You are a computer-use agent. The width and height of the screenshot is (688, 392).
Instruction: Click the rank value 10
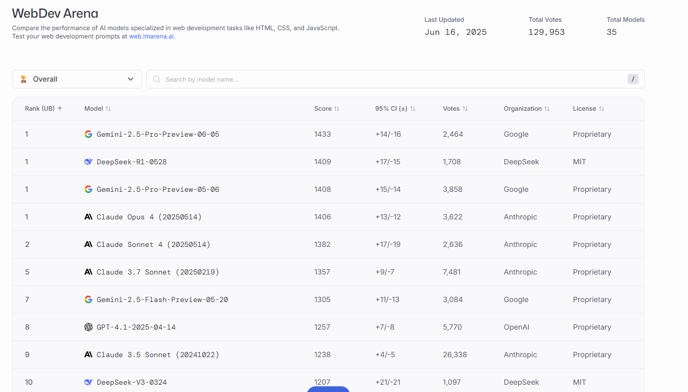coord(29,382)
